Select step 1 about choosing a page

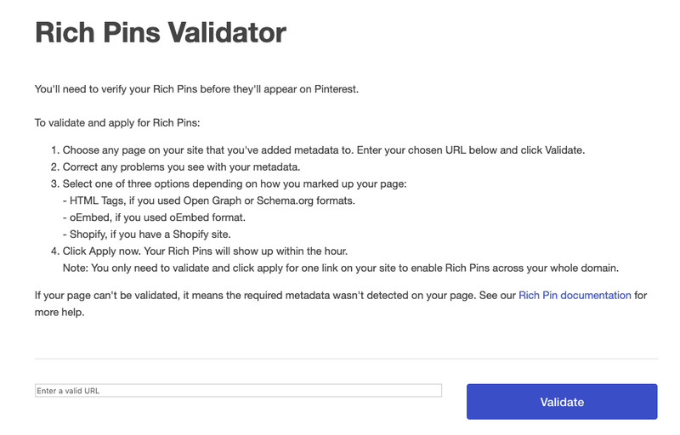pos(318,150)
